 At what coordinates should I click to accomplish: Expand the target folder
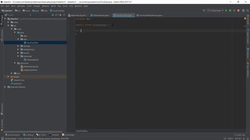click(x=8, y=77)
